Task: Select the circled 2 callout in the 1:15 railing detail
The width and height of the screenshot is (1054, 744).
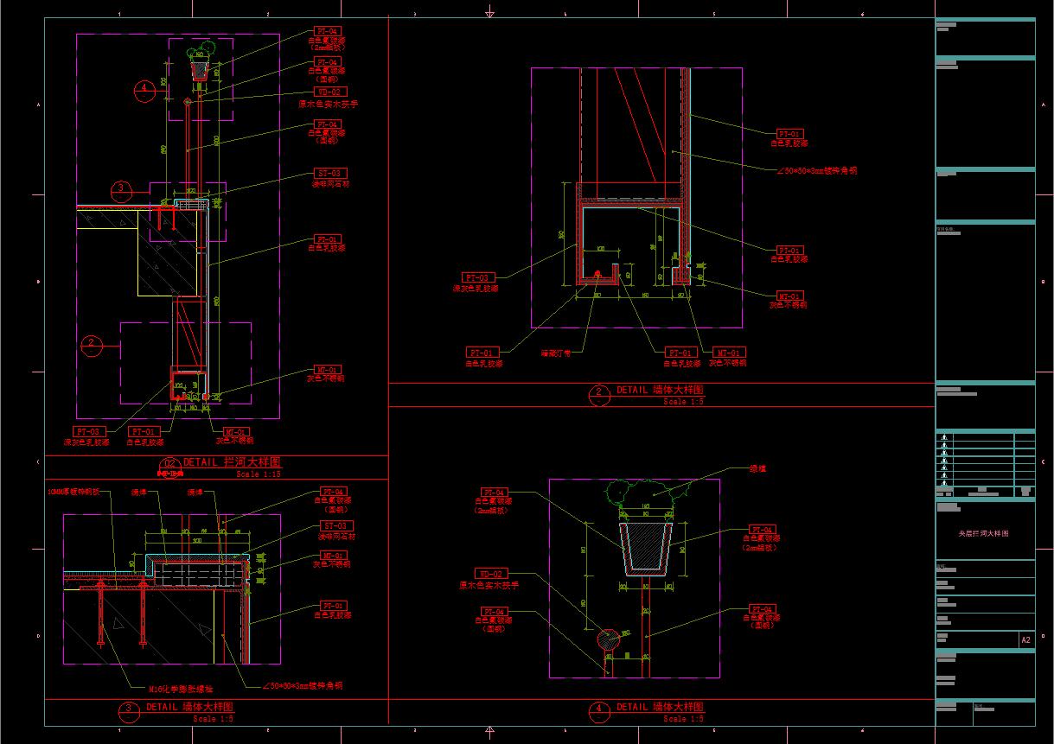Action: 92,344
